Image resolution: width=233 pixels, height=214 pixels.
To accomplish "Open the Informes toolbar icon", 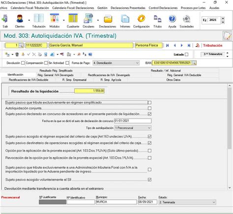I will click(125, 19).
